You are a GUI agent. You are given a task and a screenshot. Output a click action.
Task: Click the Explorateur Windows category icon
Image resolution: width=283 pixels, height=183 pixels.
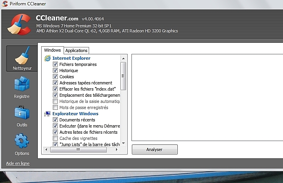[x=47, y=114]
